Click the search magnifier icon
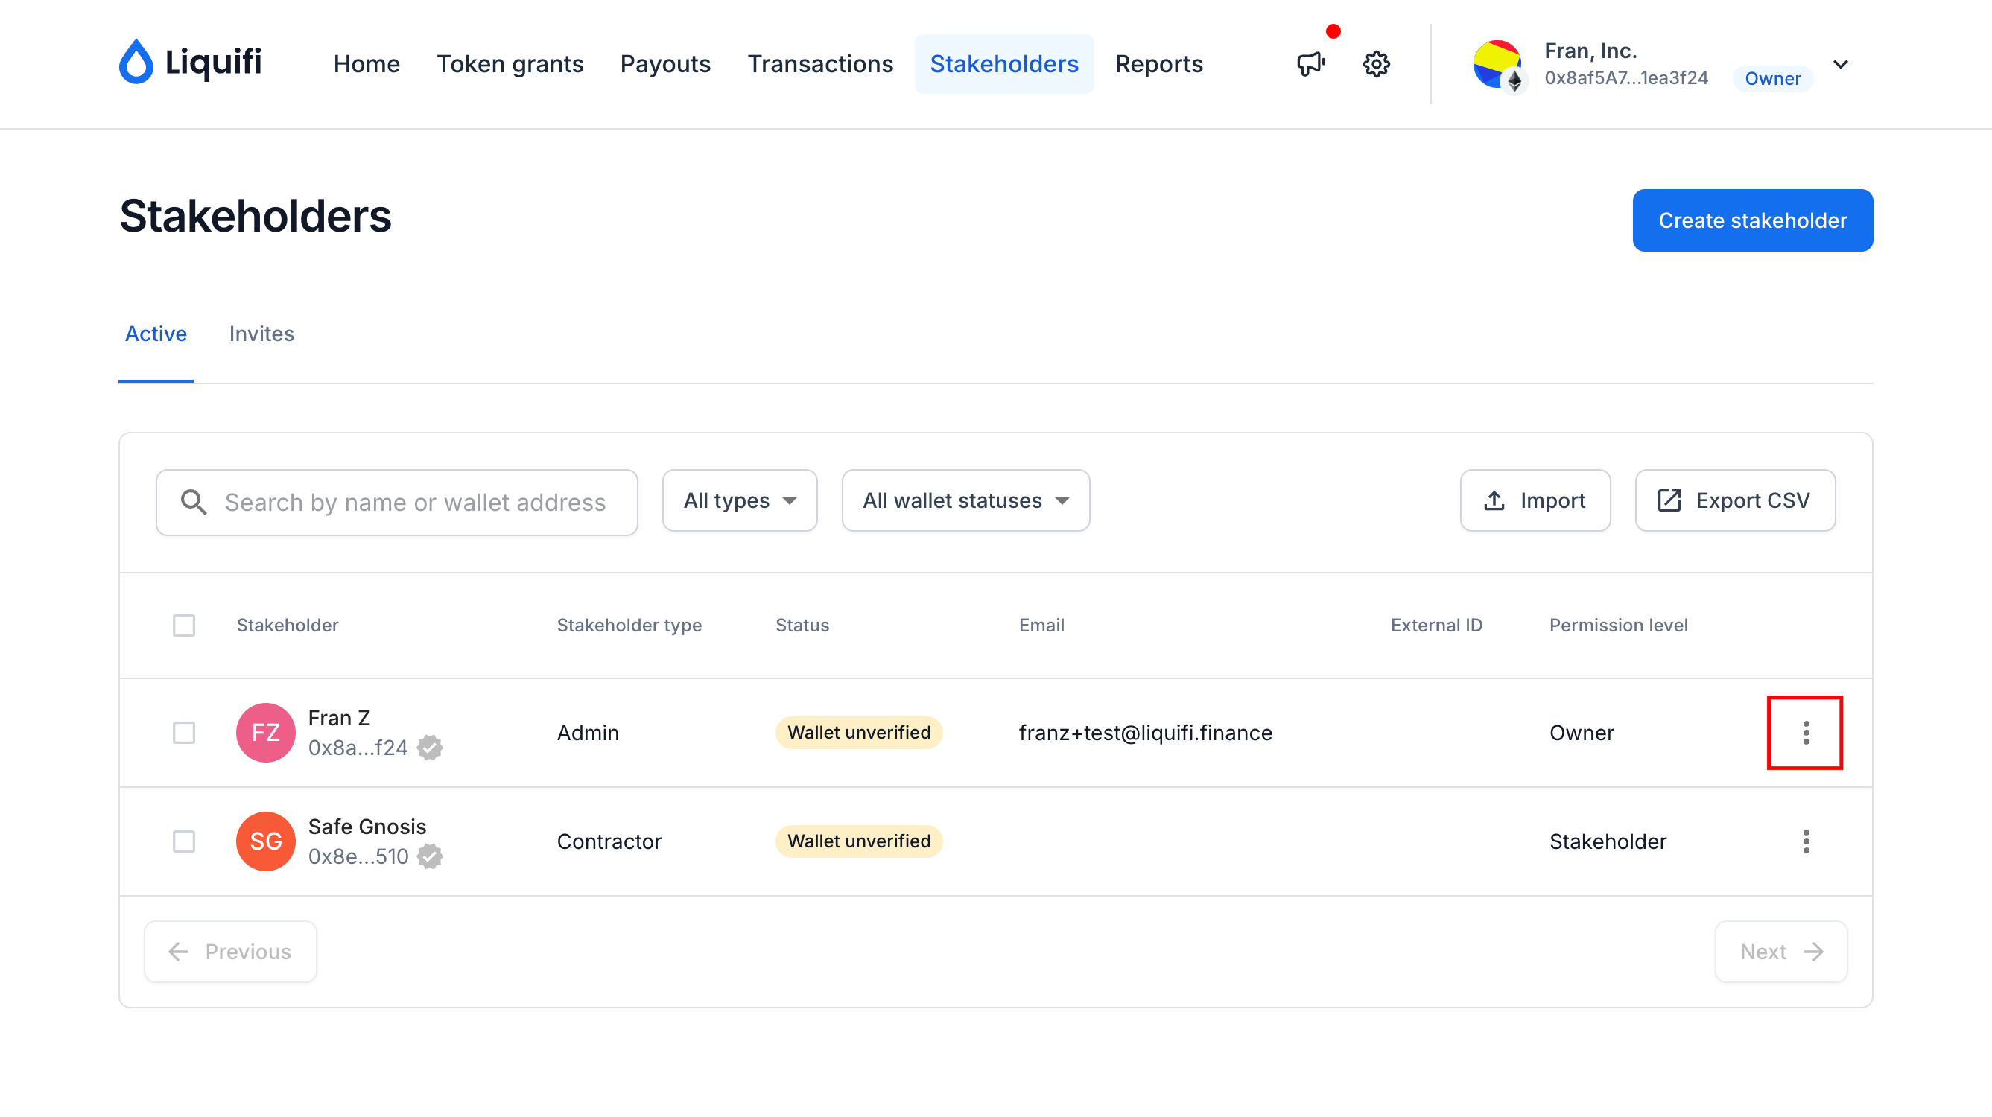This screenshot has width=1992, height=1117. tap(194, 503)
